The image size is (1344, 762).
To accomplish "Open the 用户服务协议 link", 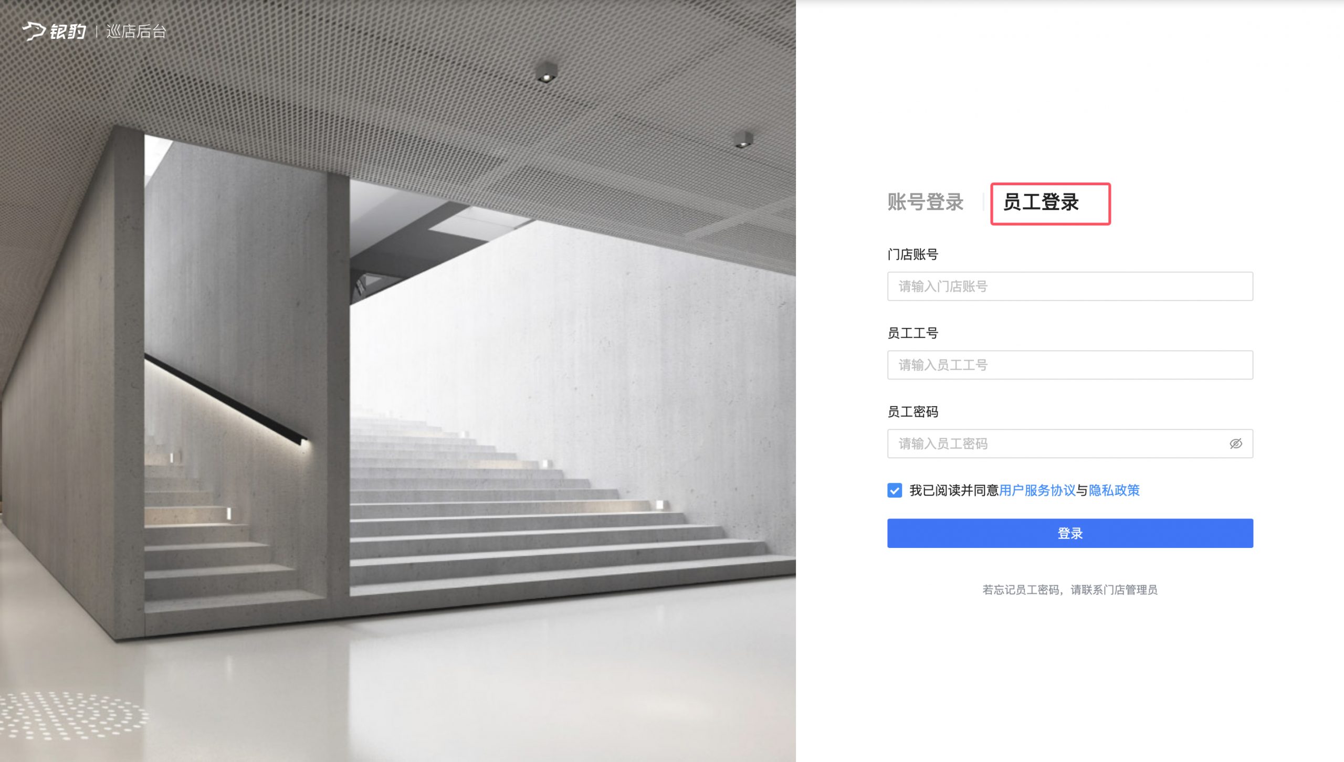I will pos(1037,490).
